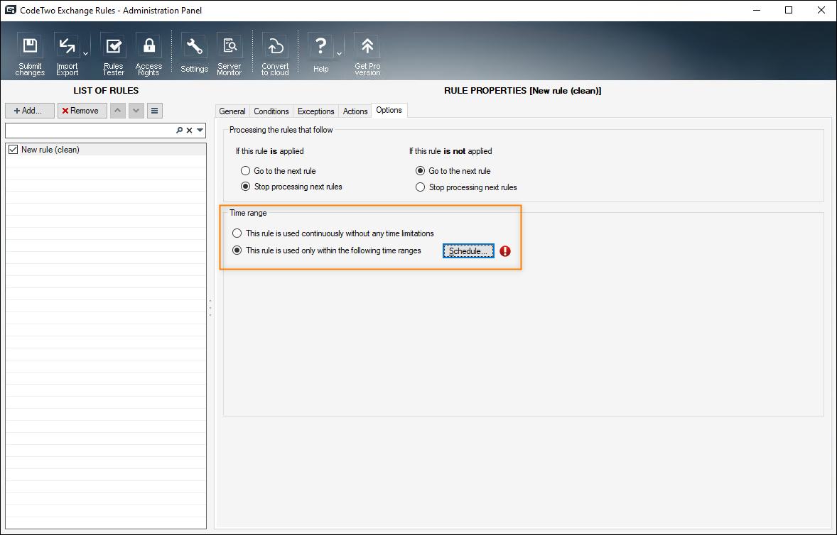Choose rule used continuously without time limitations
This screenshot has height=535, width=837.
(237, 233)
